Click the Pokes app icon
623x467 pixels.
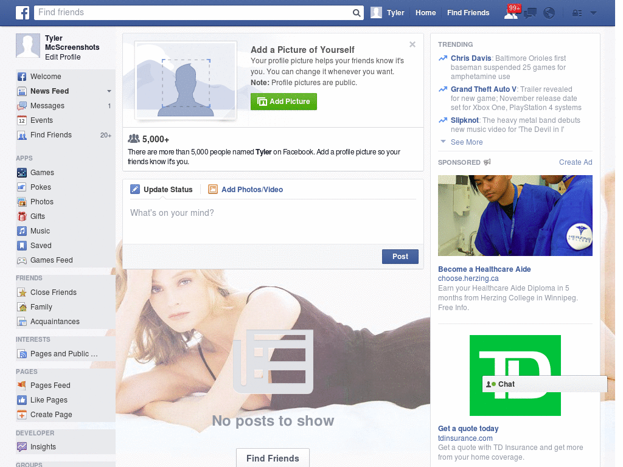tap(22, 187)
